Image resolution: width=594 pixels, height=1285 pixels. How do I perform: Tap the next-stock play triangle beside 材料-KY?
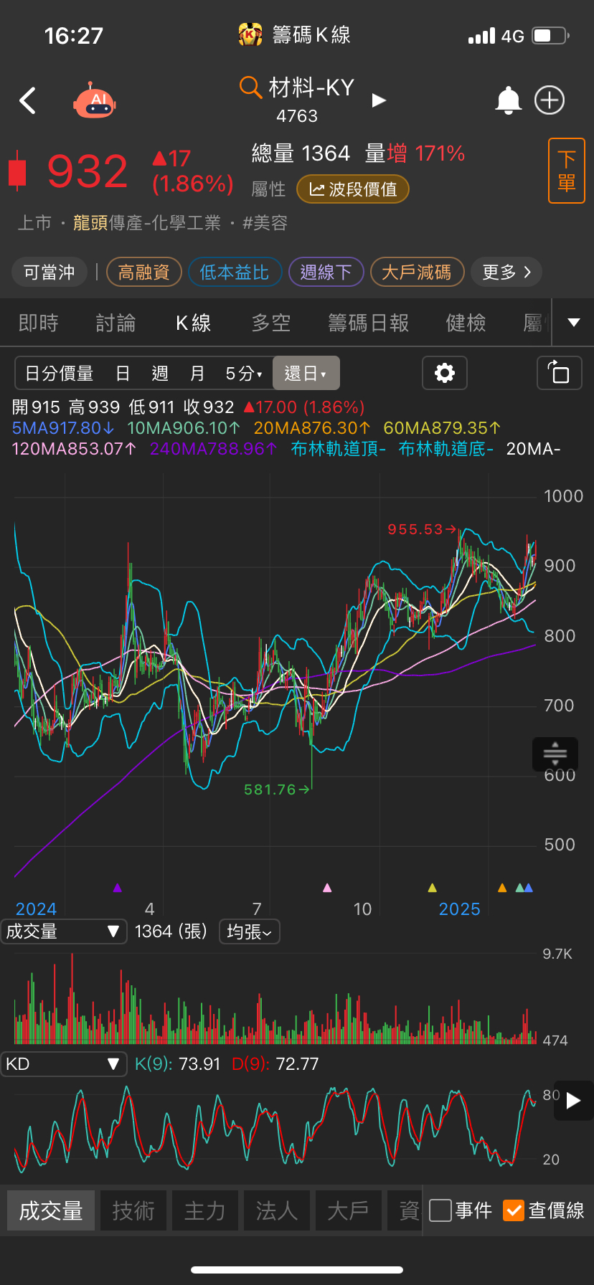379,100
